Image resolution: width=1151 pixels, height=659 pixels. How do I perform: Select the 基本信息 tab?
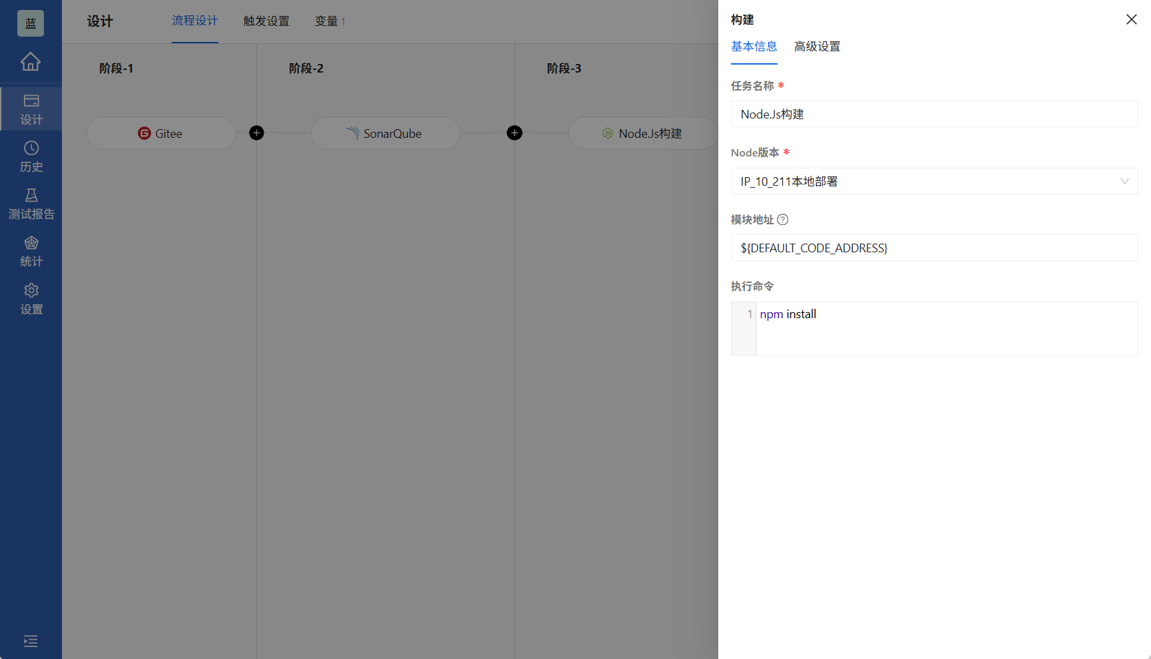pos(754,47)
